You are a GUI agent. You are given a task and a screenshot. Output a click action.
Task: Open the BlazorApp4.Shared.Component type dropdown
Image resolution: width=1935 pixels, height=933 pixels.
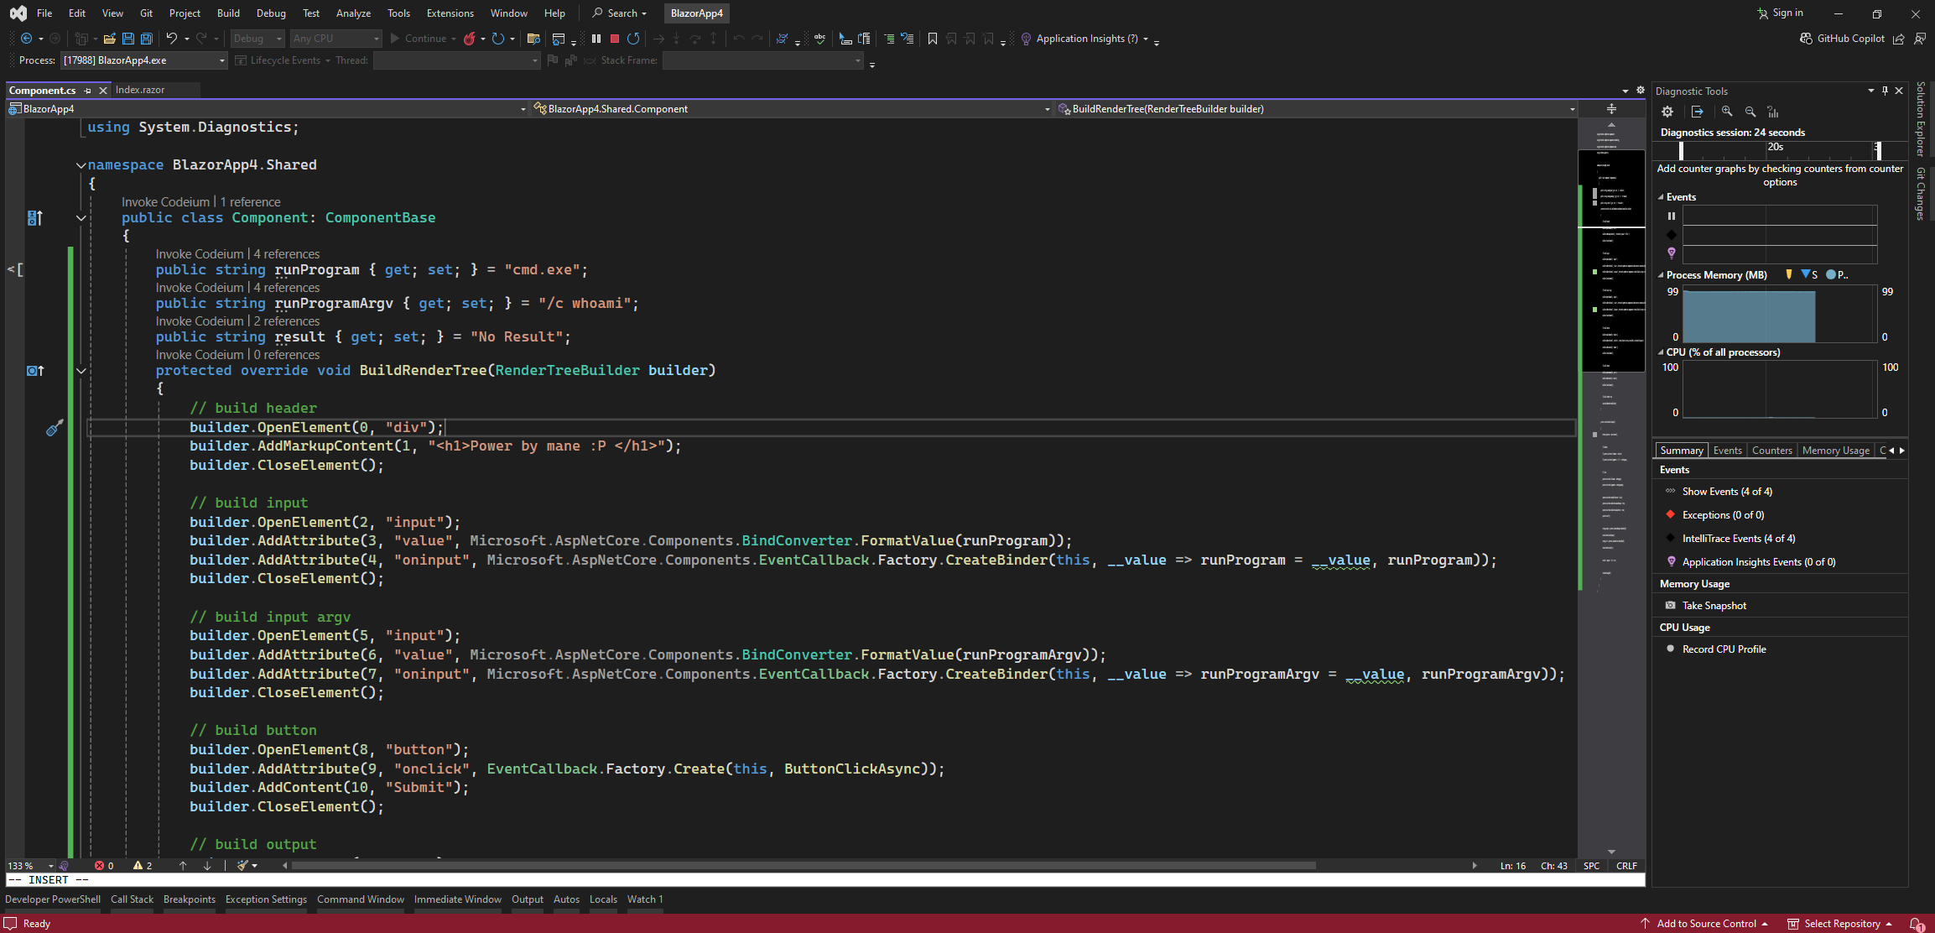coord(792,109)
